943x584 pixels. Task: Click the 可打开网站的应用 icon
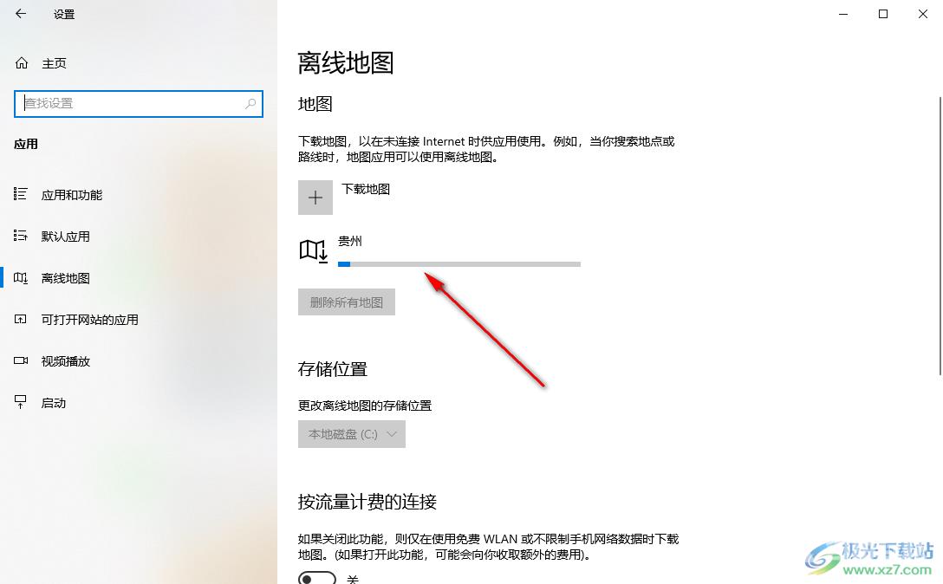(21, 320)
